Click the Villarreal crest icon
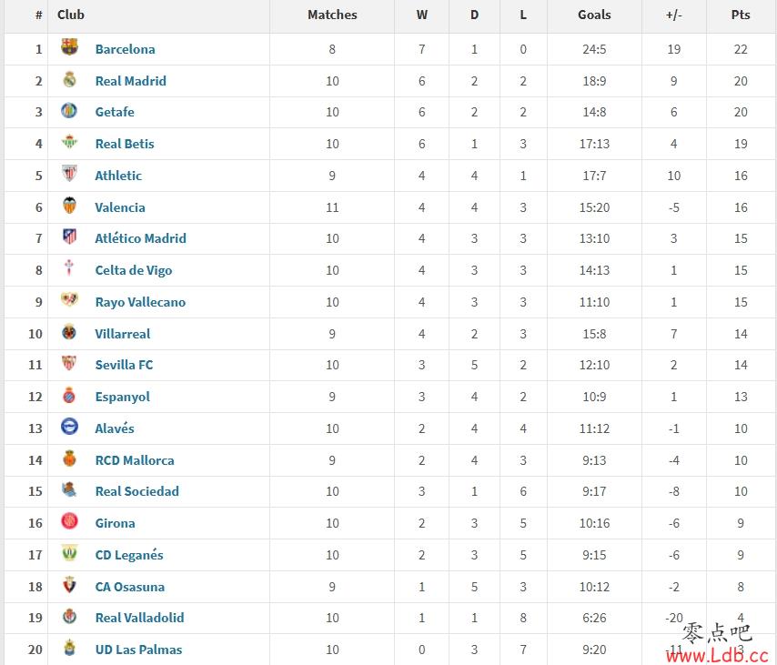777x665 pixels. point(69,331)
